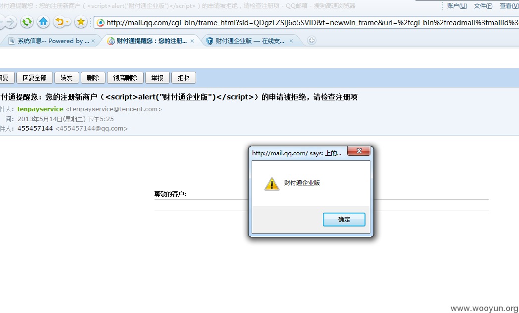519x313 pixels.
Task: Open the 文件(F) menu
Action: (483, 6)
